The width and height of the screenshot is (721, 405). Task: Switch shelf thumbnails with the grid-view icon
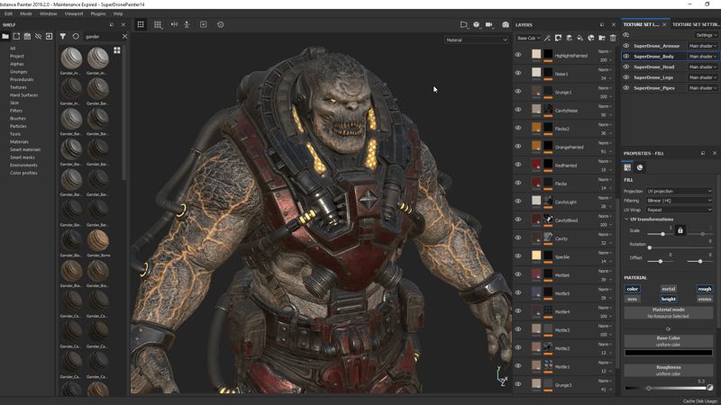(117, 50)
